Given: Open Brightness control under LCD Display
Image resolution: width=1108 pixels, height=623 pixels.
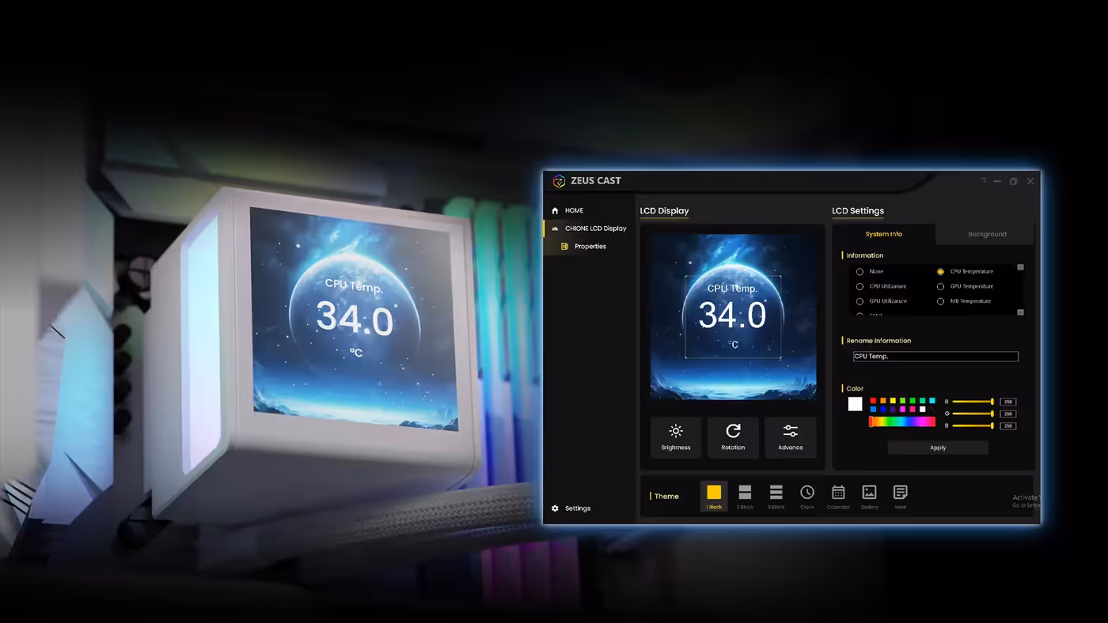Looking at the screenshot, I should 676,437.
